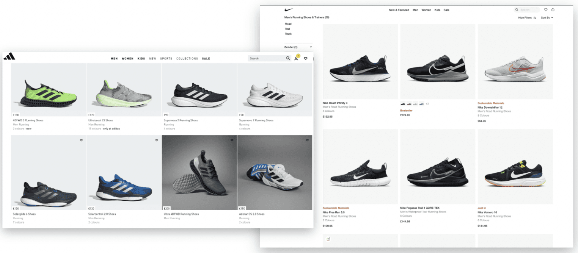Click the adidas search magnifier icon
Viewport: 578px width, 253px height.
coord(288,58)
